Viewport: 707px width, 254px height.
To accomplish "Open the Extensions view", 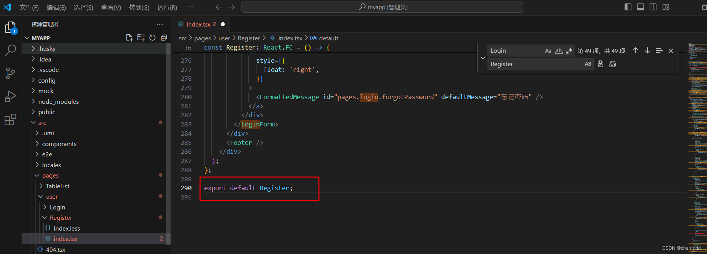I will (x=10, y=120).
